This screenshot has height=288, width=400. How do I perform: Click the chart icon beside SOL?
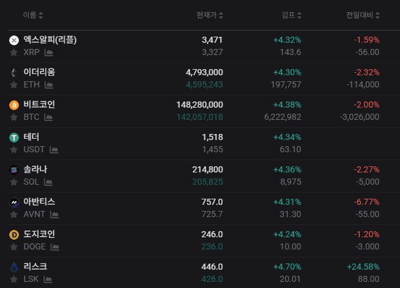[48, 182]
